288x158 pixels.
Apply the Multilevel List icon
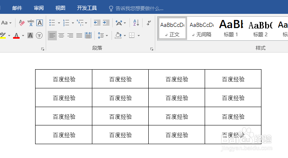click(x=80, y=23)
